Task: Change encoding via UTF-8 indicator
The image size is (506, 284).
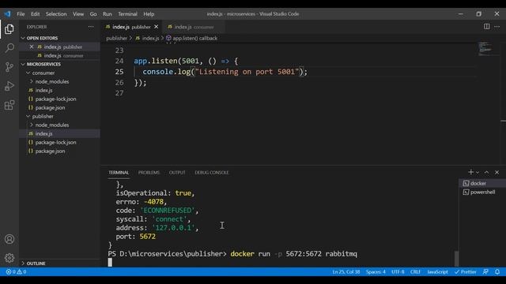Action: click(x=398, y=271)
